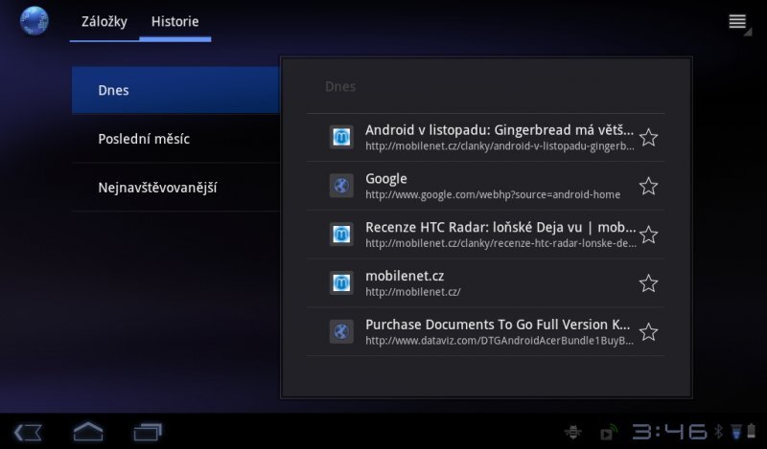Click the Dnes header in history panel

coord(340,87)
